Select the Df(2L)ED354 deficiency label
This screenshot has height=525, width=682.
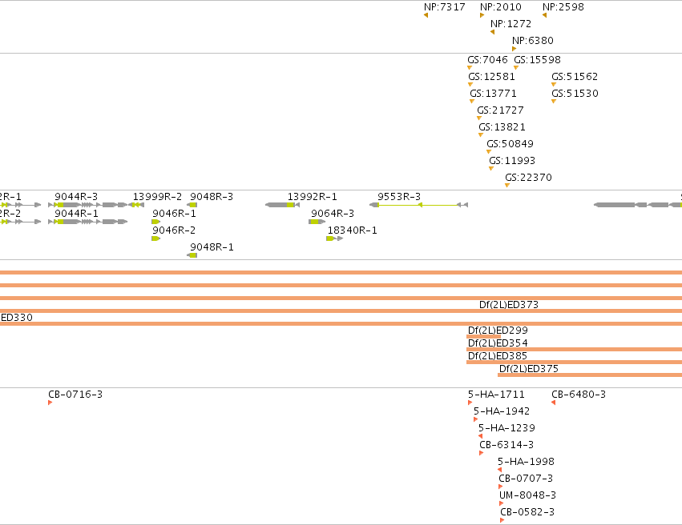(x=498, y=343)
